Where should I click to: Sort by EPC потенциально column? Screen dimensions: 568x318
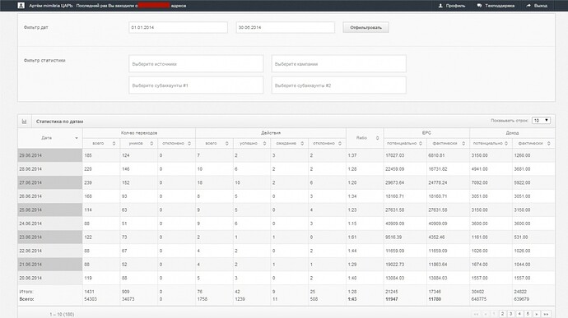coord(405,144)
